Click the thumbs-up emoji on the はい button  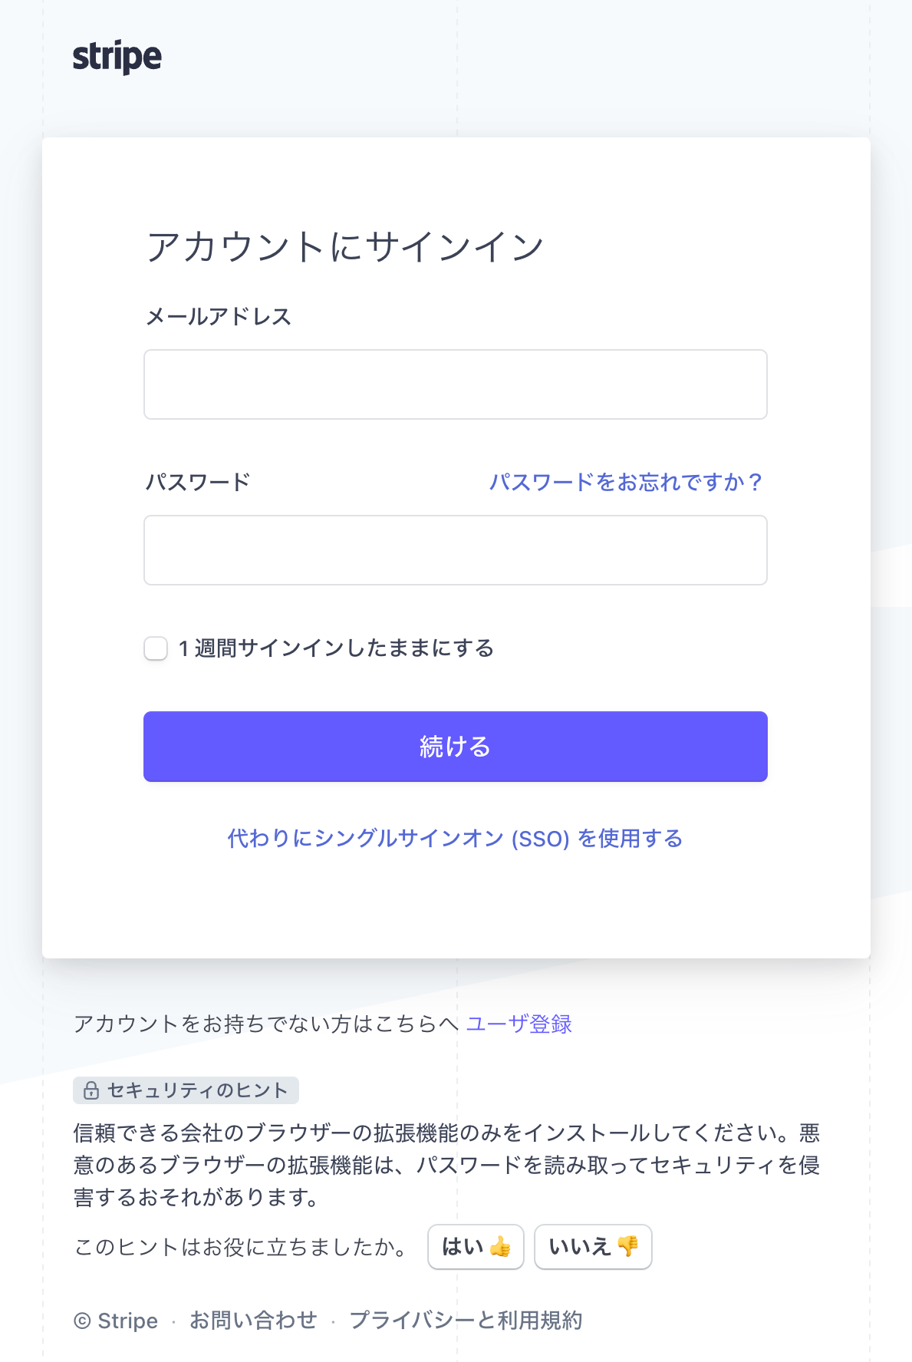pyautogui.click(x=501, y=1247)
